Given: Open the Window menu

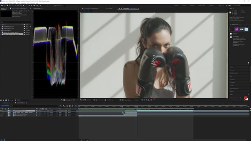Looking at the screenshot, I should coord(33,3).
